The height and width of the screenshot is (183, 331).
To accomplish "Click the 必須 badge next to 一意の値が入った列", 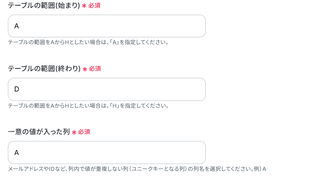I will click(84, 132).
